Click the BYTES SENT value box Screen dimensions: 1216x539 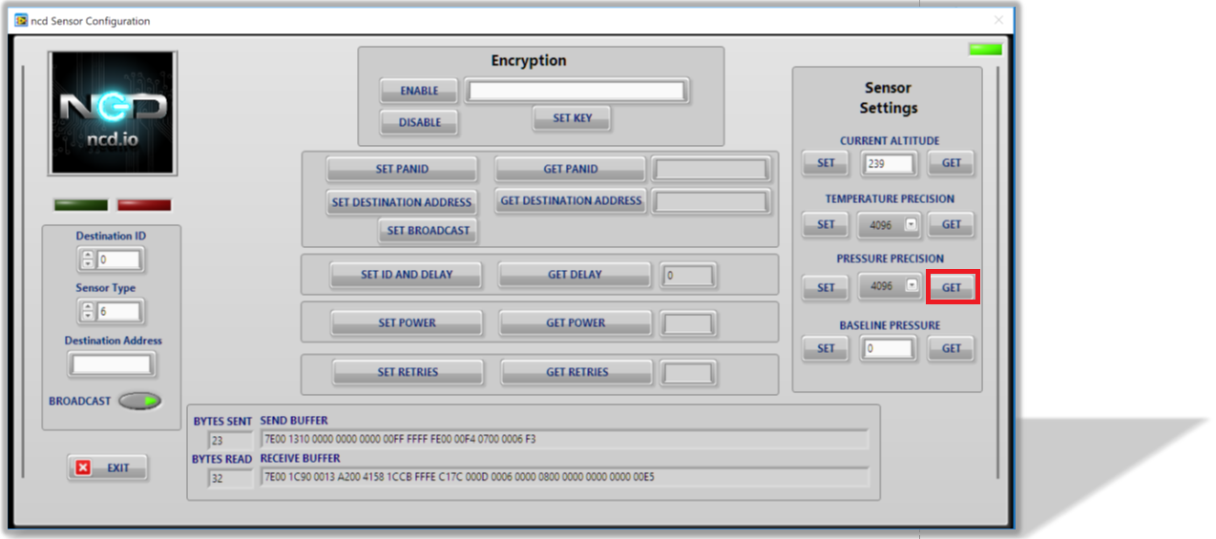(x=230, y=440)
